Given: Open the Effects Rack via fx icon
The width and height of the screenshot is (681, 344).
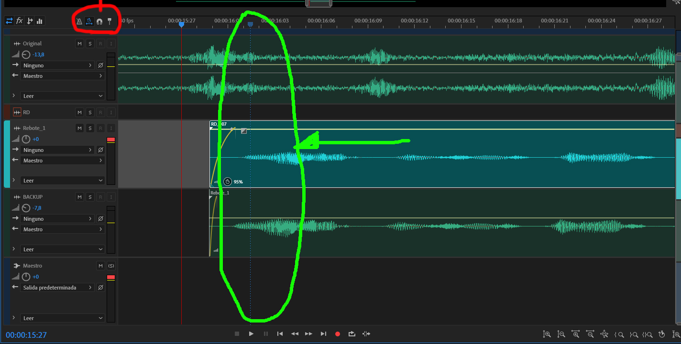Looking at the screenshot, I should pyautogui.click(x=19, y=21).
